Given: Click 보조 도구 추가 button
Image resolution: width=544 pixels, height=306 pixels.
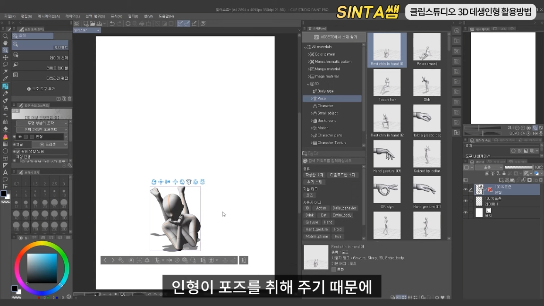Looking at the screenshot, I should pyautogui.click(x=41, y=89).
